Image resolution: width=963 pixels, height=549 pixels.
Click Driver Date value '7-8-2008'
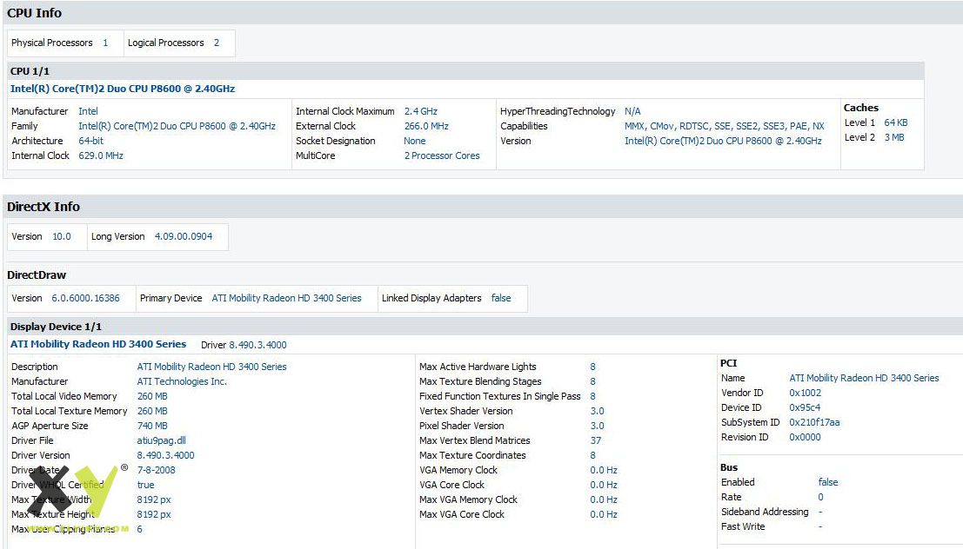click(x=156, y=470)
